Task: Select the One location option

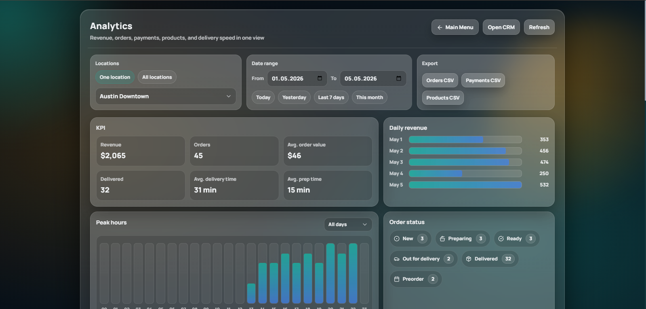Action: (x=115, y=77)
